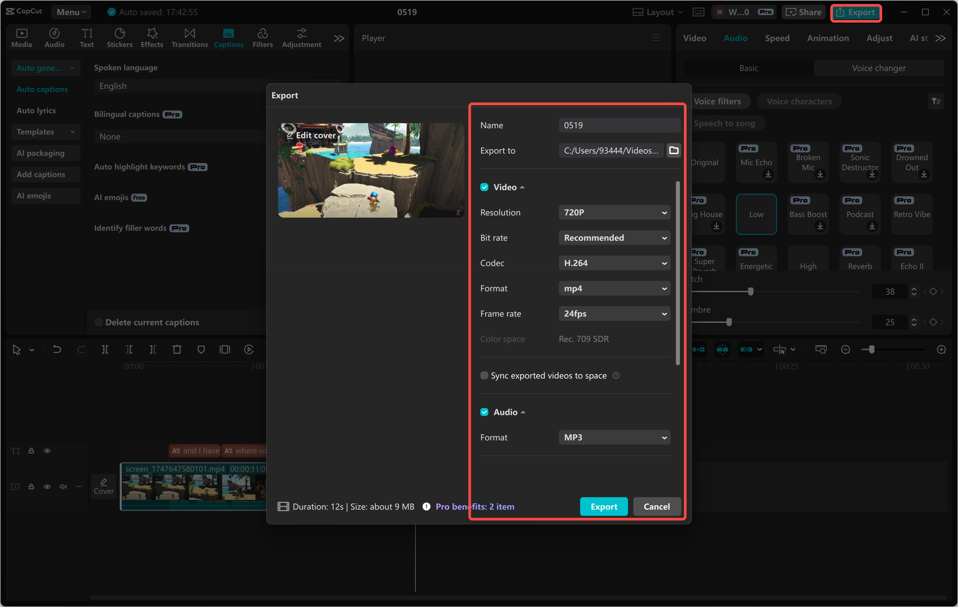The width and height of the screenshot is (958, 607).
Task: Click the undo icon above the timeline
Action: point(57,349)
